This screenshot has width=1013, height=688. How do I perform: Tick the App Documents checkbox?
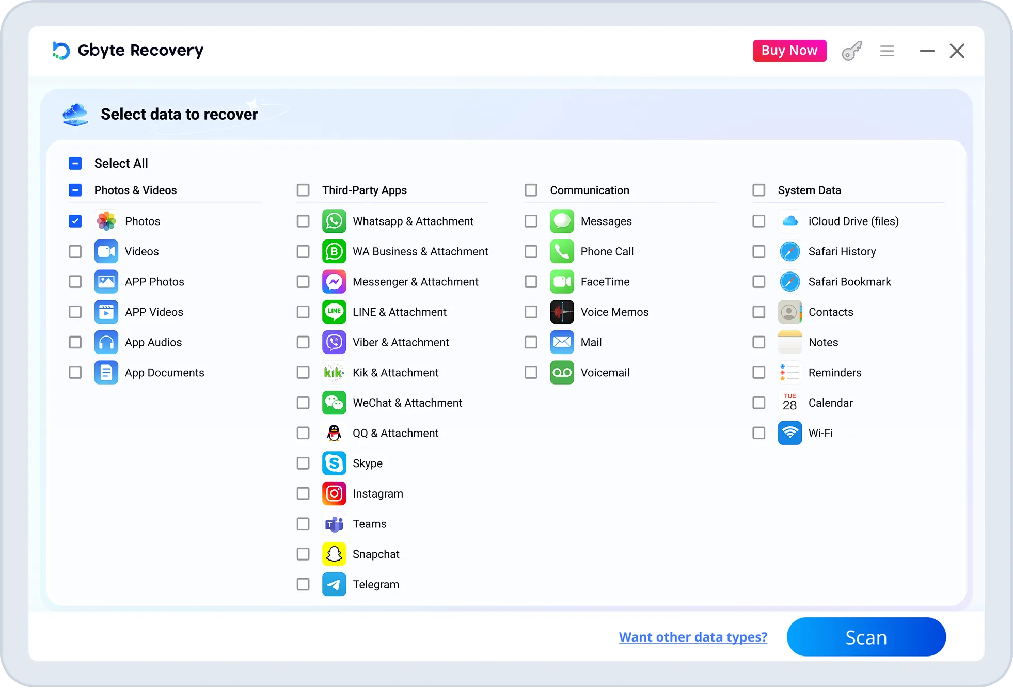point(75,373)
